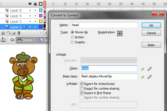167x111 pixels.
Task: Click frame 25 on the timeline ruler
Action: click(99, 4)
